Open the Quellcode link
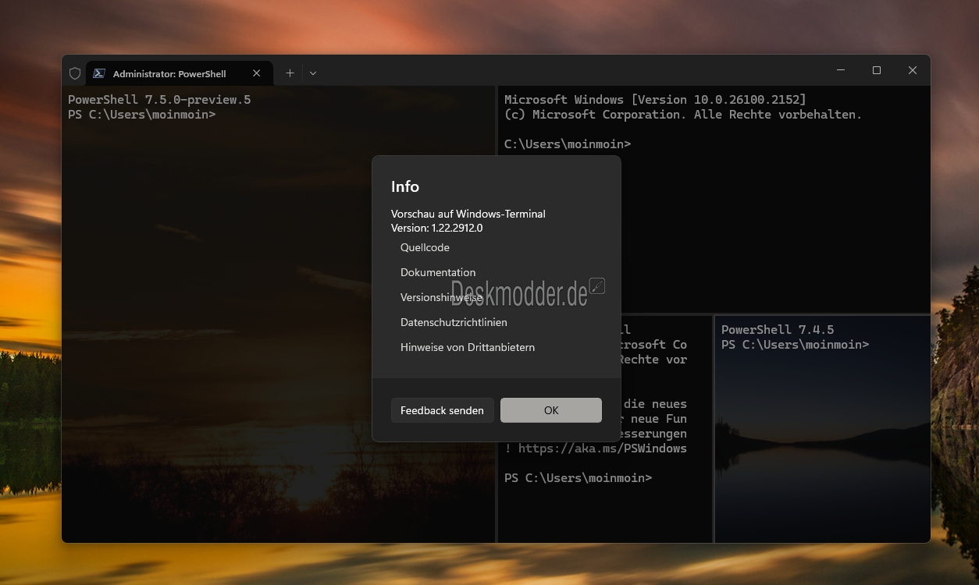 (x=425, y=247)
